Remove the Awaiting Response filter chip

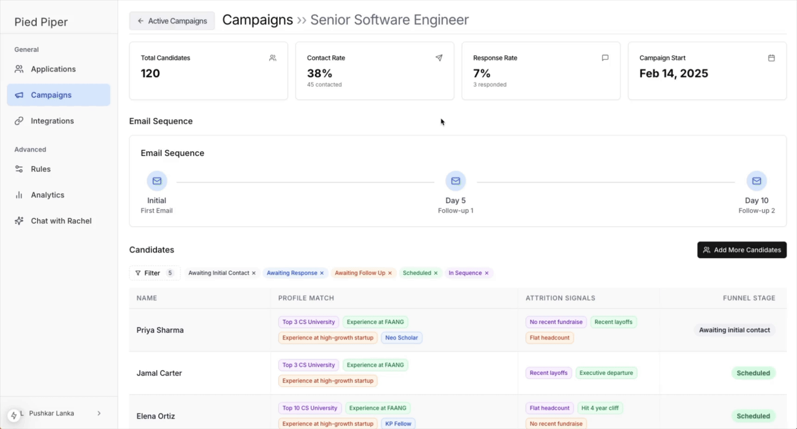pos(322,273)
